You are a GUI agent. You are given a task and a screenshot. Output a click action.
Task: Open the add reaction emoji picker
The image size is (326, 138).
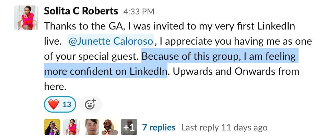[90, 104]
